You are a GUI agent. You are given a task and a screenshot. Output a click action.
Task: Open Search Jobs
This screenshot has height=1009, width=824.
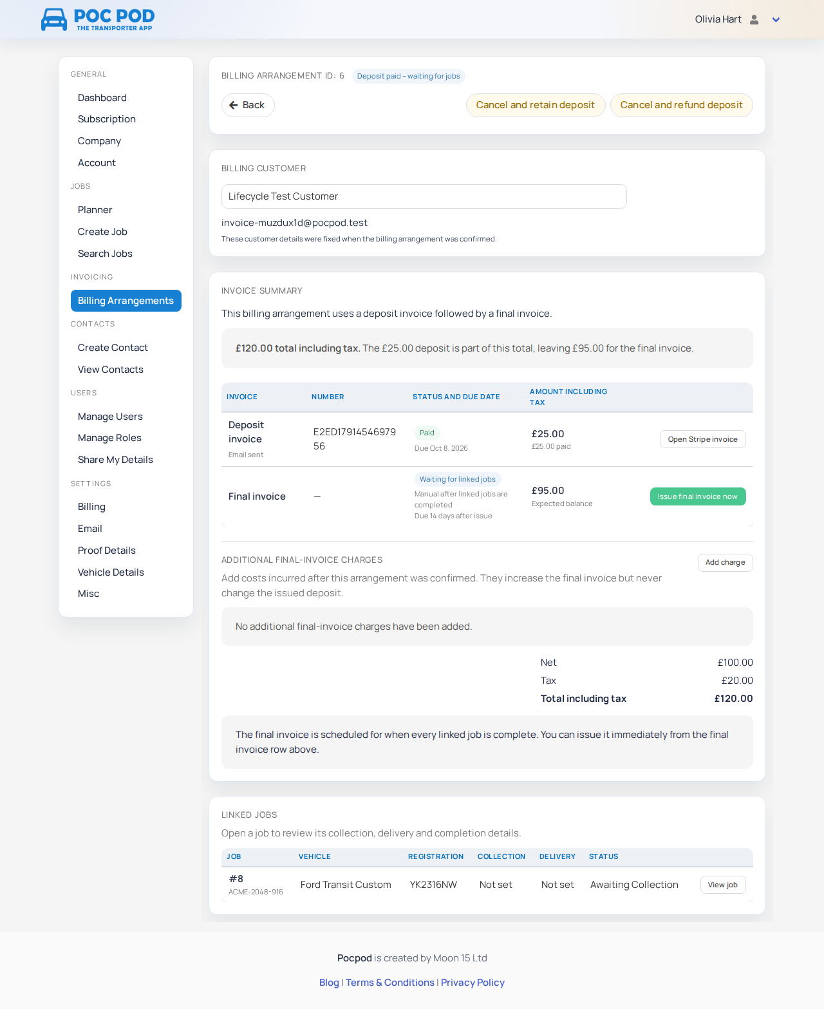click(105, 254)
